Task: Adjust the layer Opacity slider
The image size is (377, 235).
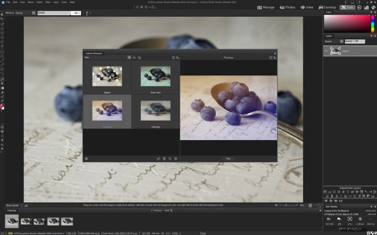Action: (x=355, y=41)
